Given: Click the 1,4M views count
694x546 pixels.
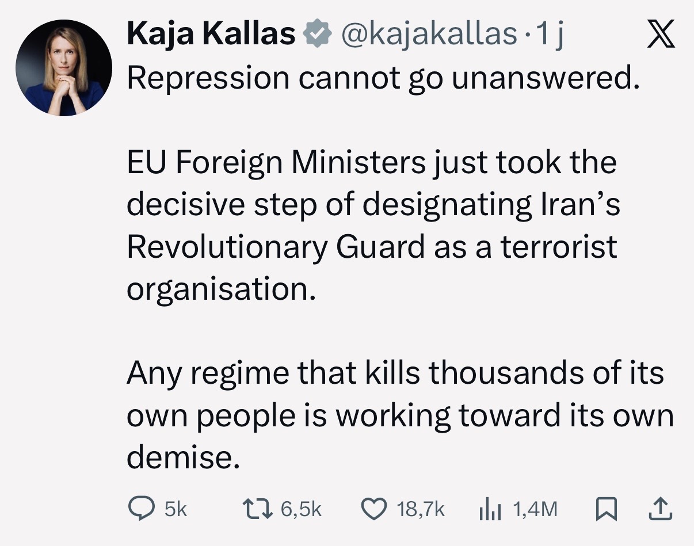Looking at the screenshot, I should pyautogui.click(x=535, y=509).
